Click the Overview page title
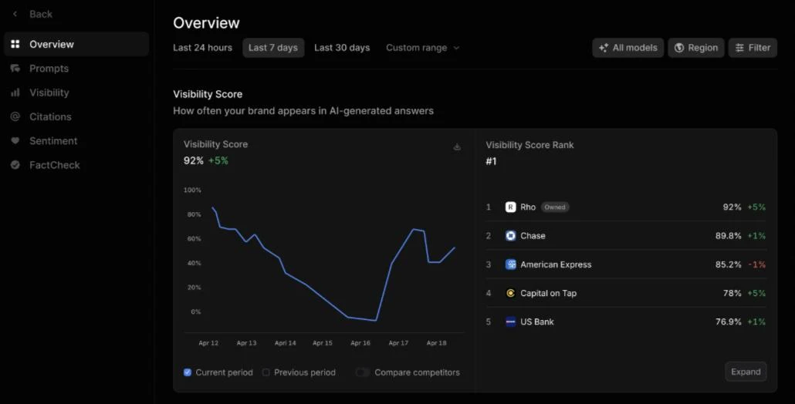Viewport: 795px width, 404px height. [x=206, y=23]
